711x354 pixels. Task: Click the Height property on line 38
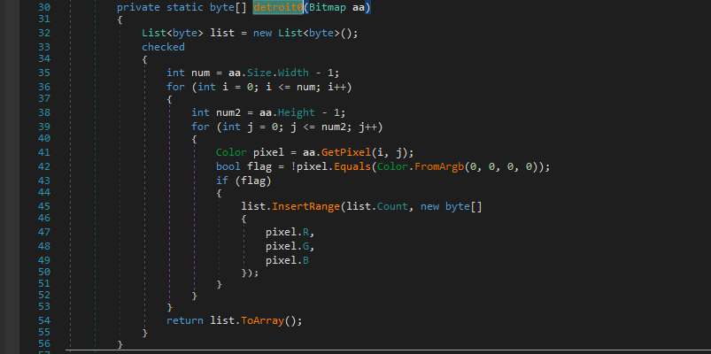297,112
